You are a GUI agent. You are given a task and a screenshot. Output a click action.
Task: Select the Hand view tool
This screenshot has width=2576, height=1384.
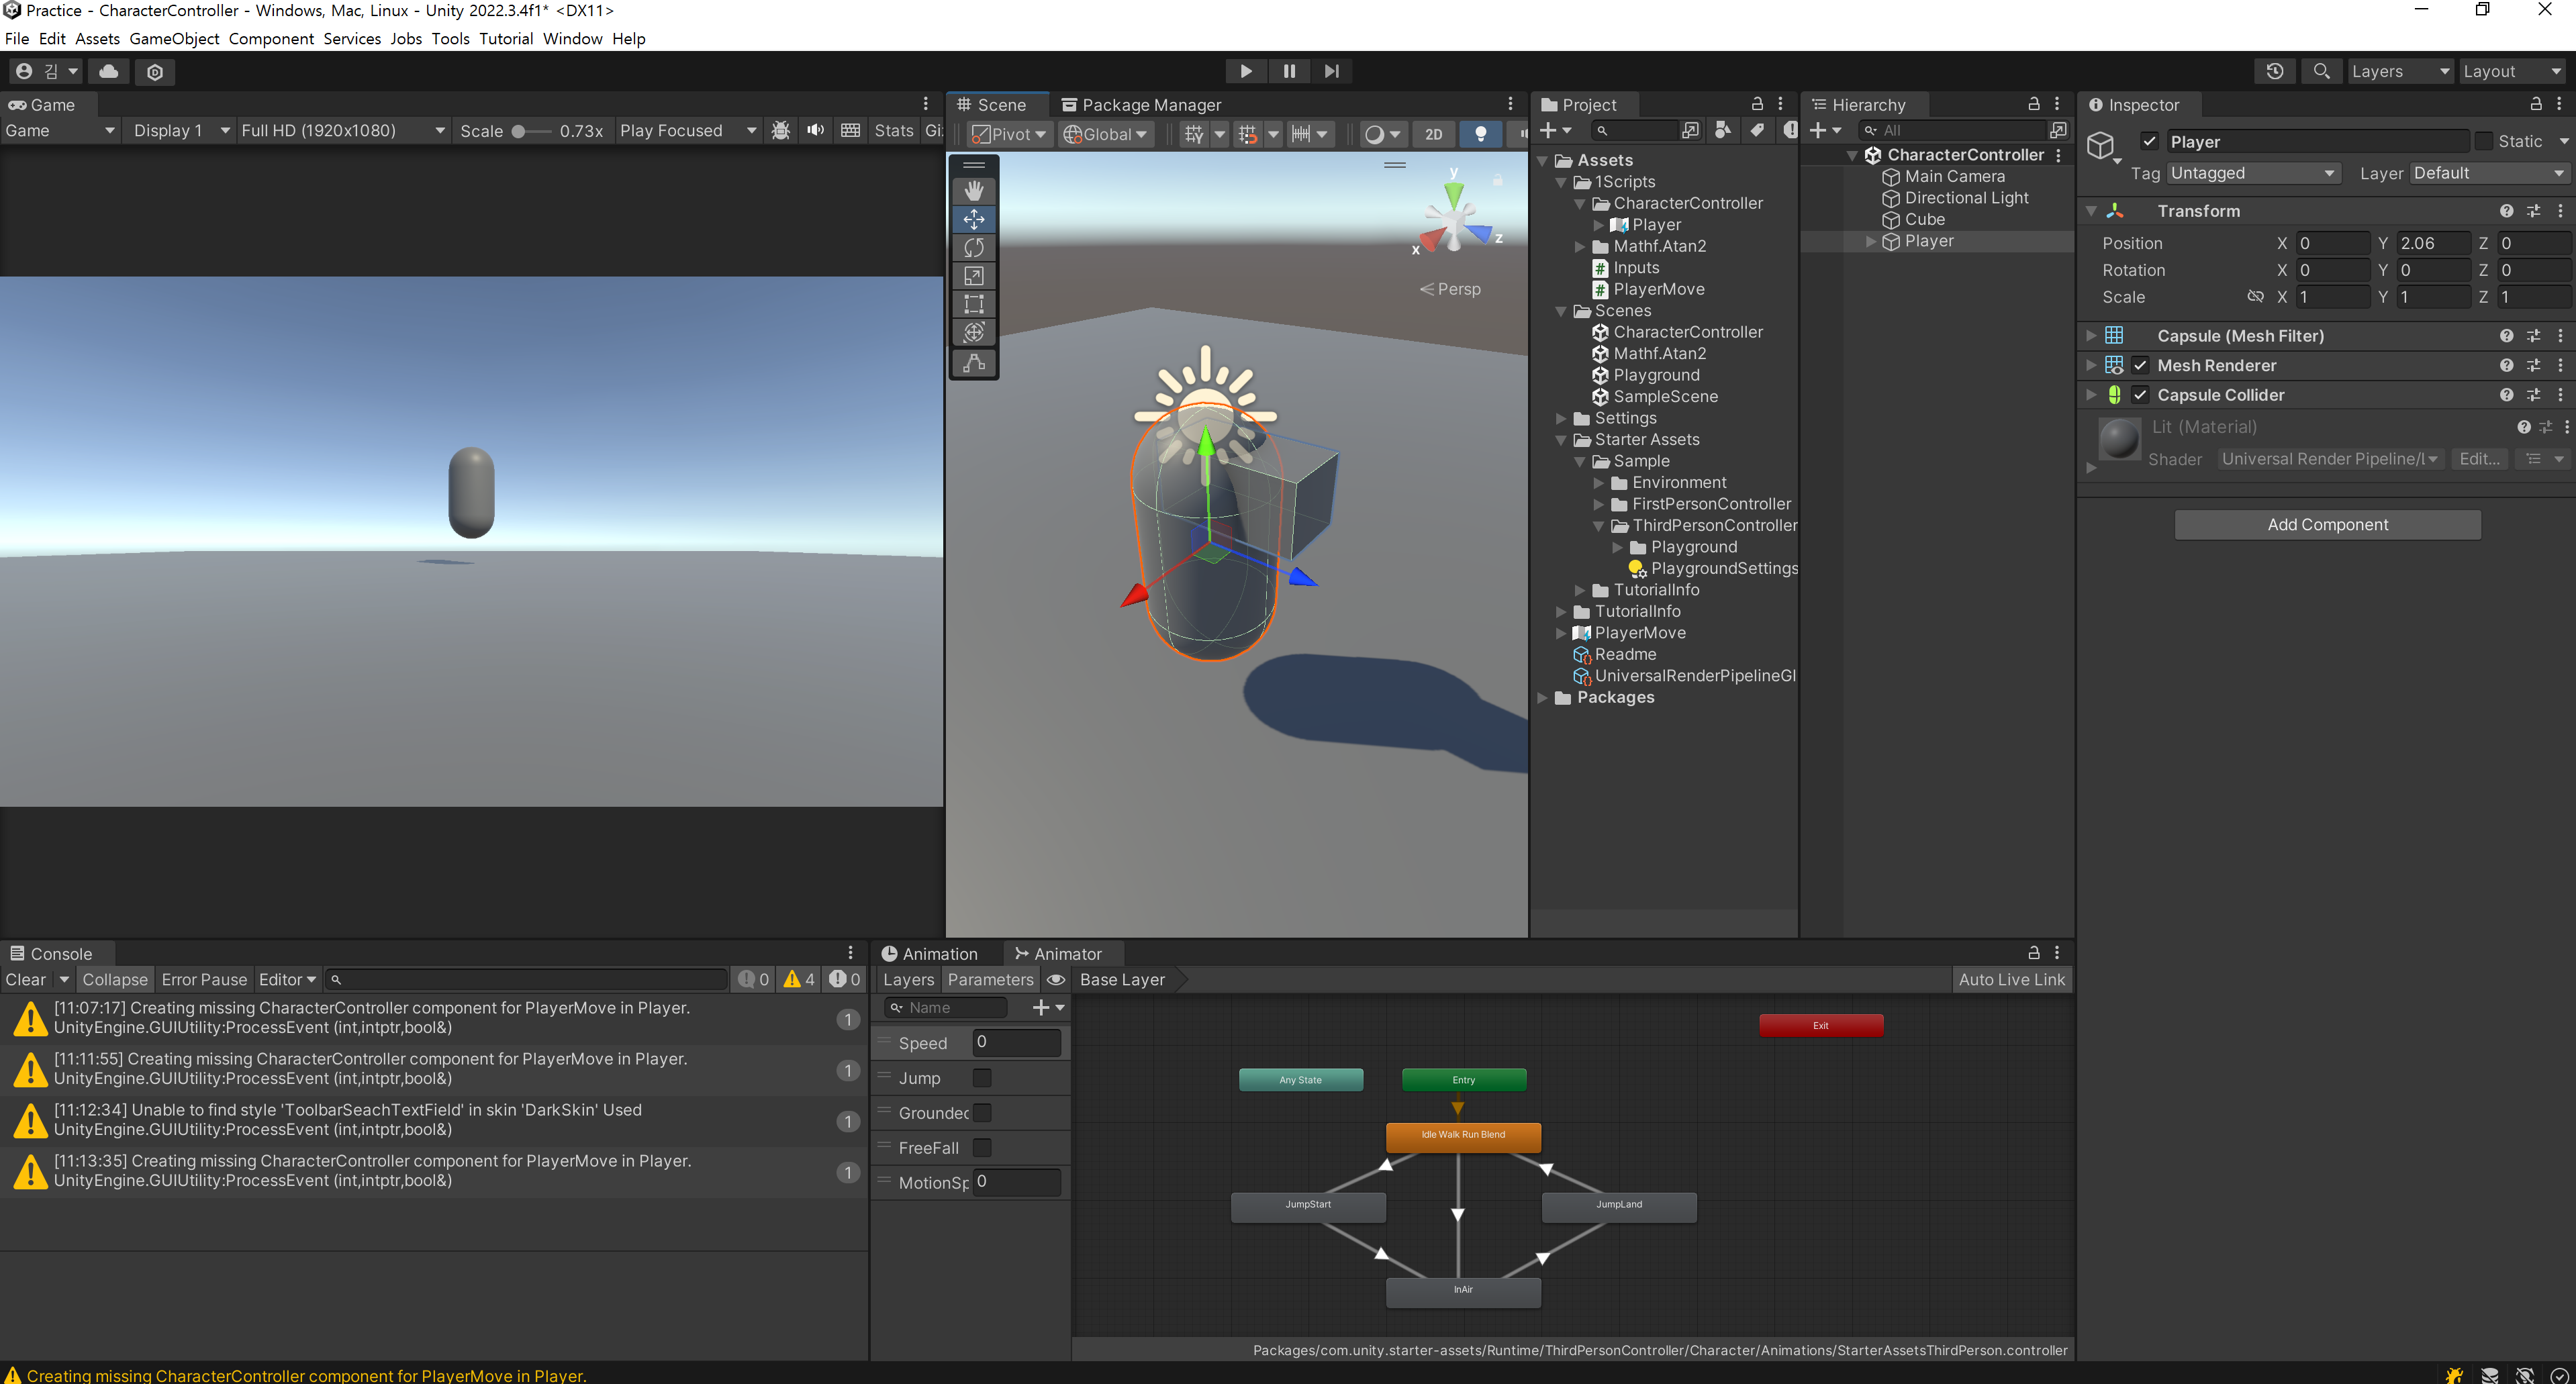973,190
